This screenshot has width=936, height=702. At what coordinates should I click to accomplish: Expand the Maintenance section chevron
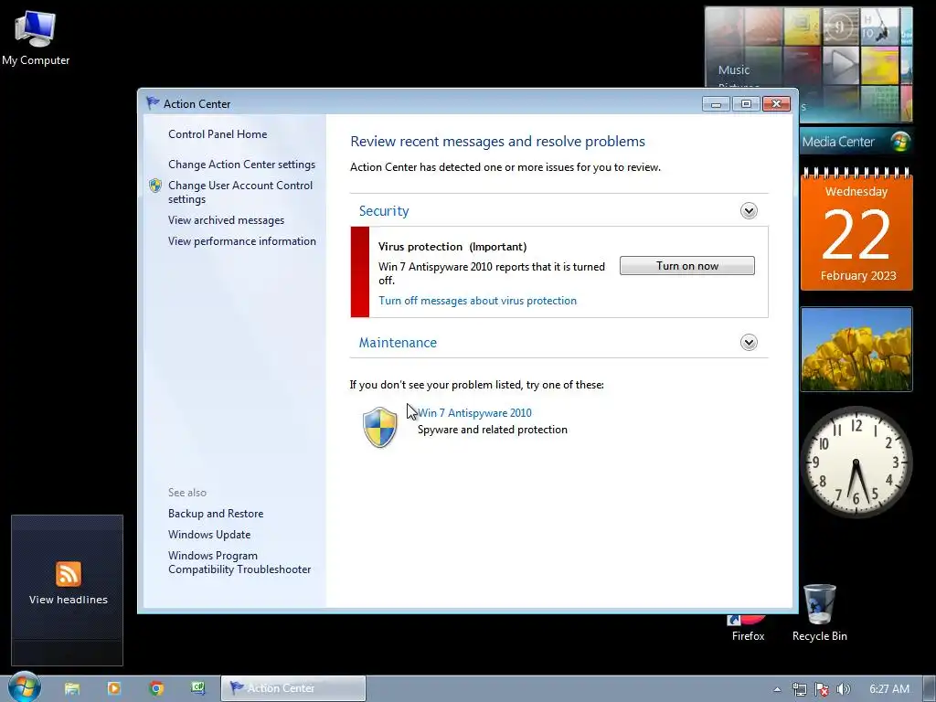tap(749, 343)
